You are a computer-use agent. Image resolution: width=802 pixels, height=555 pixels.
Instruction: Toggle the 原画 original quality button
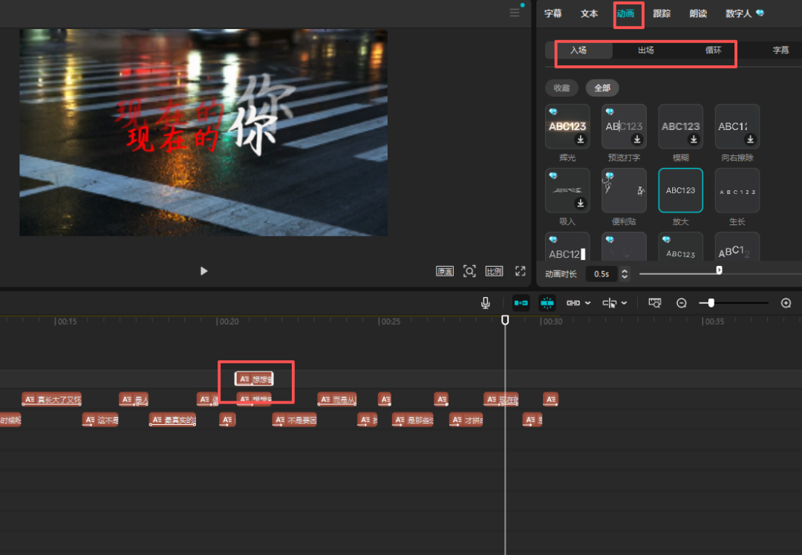[x=445, y=271]
